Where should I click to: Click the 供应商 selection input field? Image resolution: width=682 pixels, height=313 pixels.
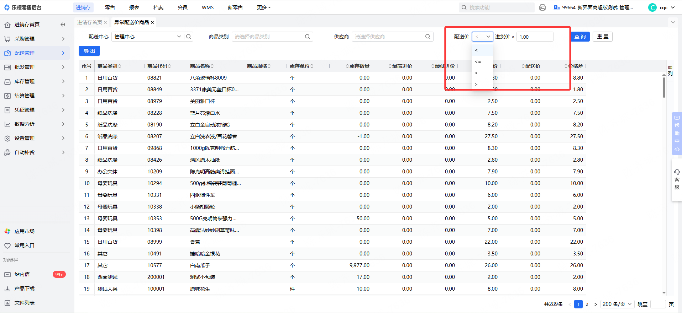(x=392, y=37)
